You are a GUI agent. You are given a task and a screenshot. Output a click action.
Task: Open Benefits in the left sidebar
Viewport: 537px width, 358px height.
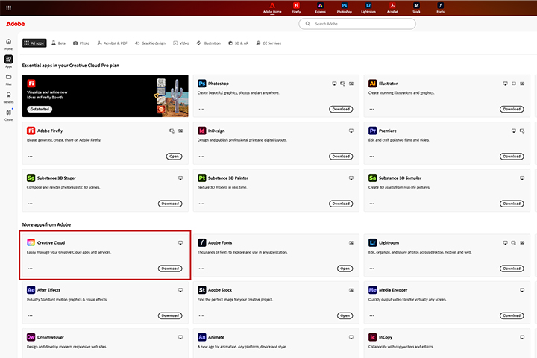point(8,96)
